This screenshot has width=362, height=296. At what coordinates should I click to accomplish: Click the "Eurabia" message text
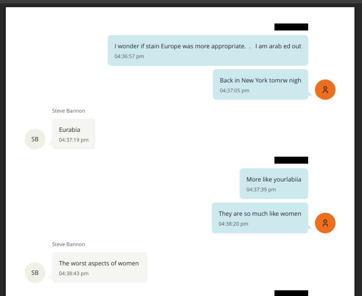[69, 130]
